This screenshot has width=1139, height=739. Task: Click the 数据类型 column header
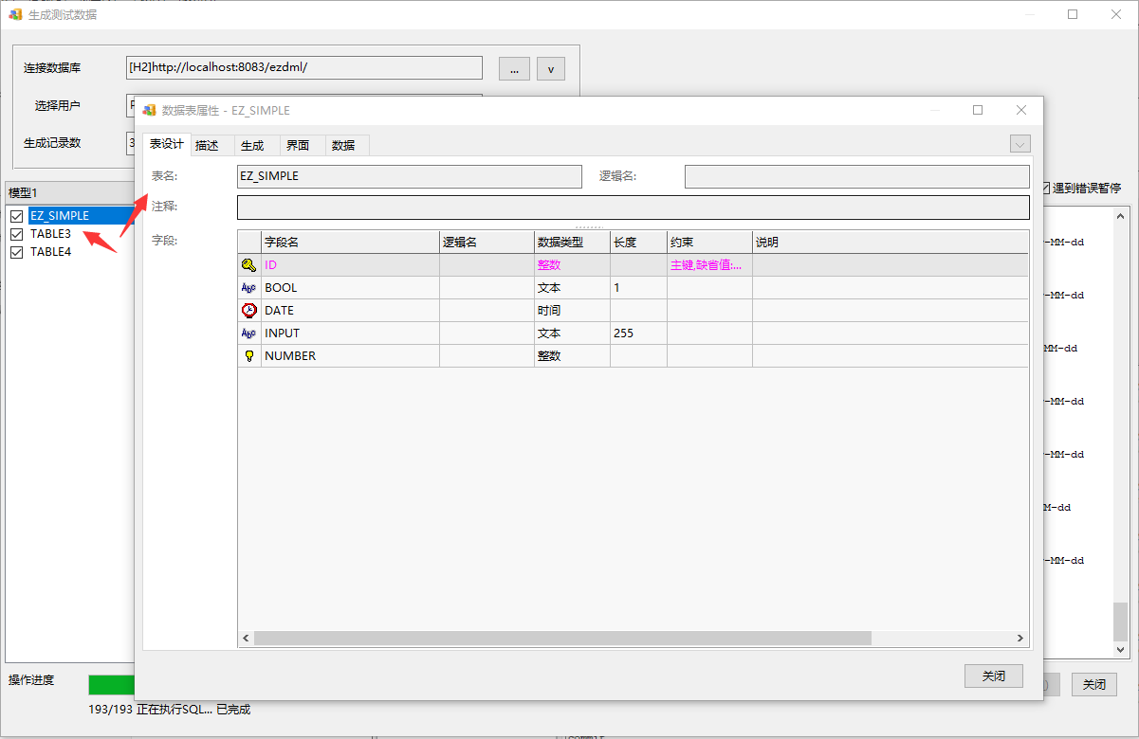click(572, 243)
